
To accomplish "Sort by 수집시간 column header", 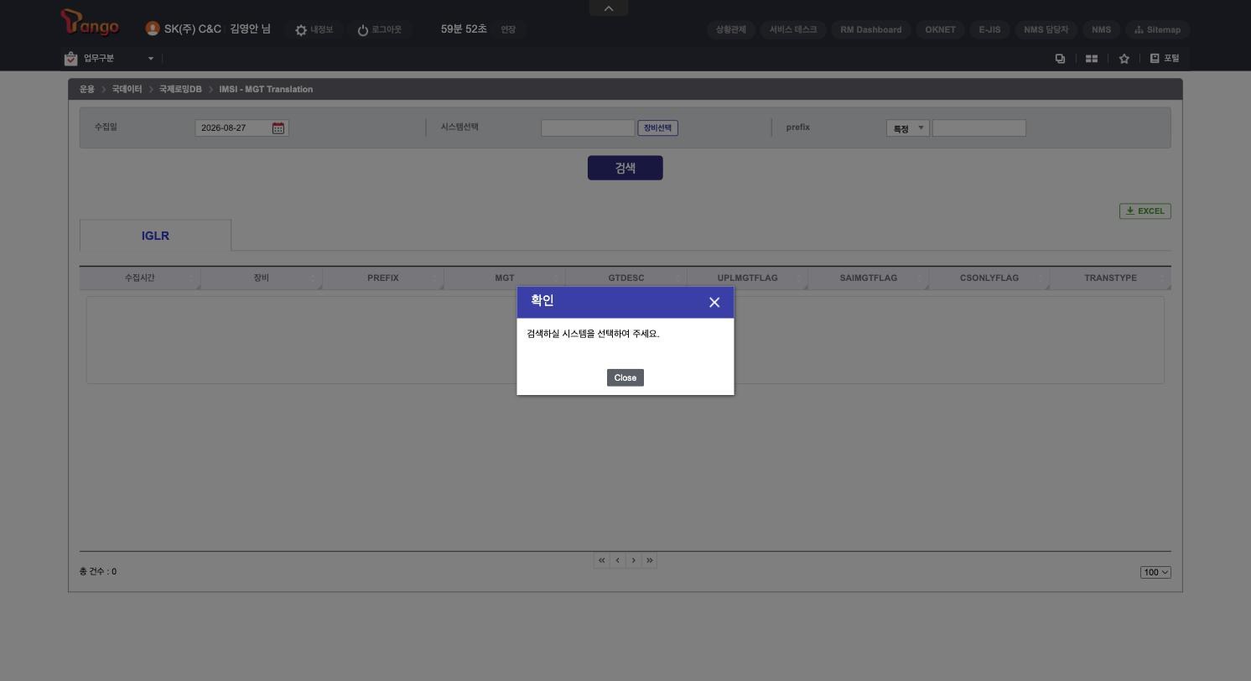I will pyautogui.click(x=140, y=278).
